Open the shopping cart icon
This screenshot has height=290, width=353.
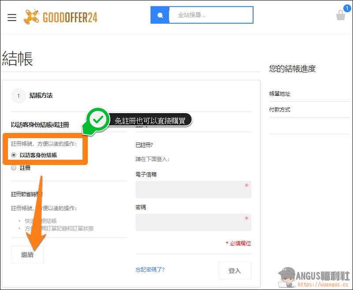click(x=340, y=15)
